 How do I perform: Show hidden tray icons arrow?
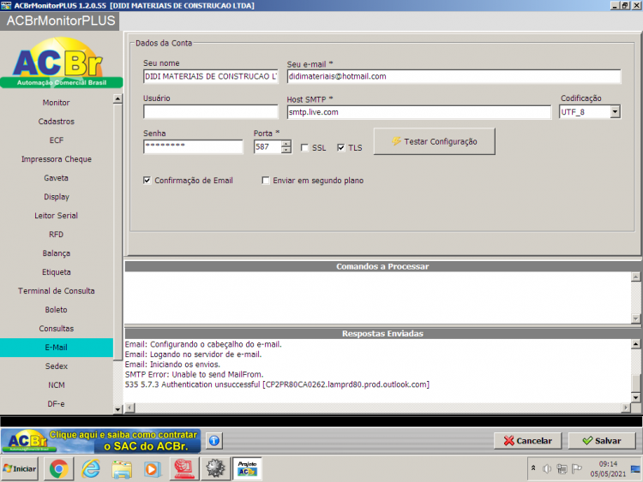coord(533,467)
